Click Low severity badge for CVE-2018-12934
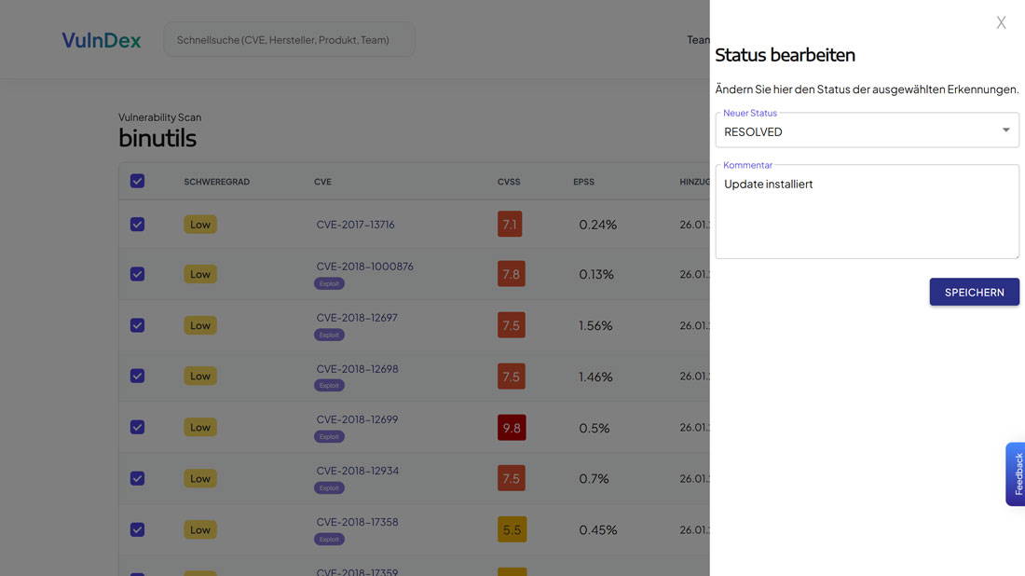 click(200, 478)
